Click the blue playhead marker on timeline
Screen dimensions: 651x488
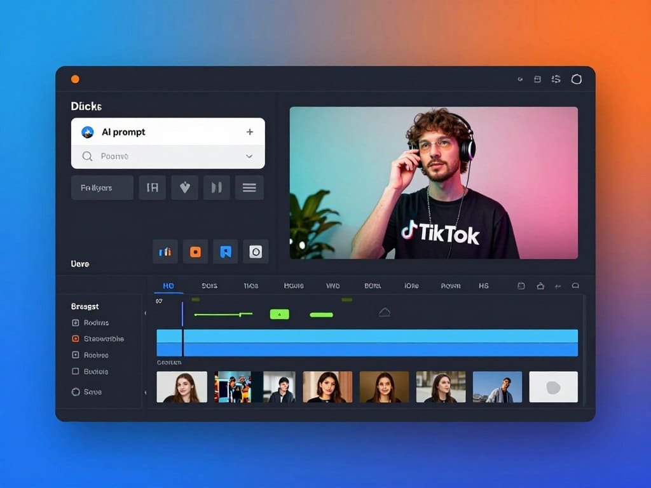pyautogui.click(x=182, y=314)
